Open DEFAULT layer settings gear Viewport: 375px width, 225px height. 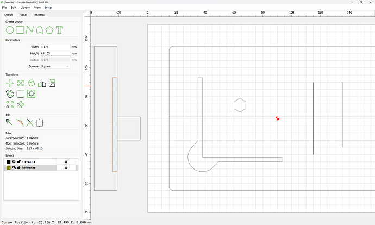pos(66,162)
